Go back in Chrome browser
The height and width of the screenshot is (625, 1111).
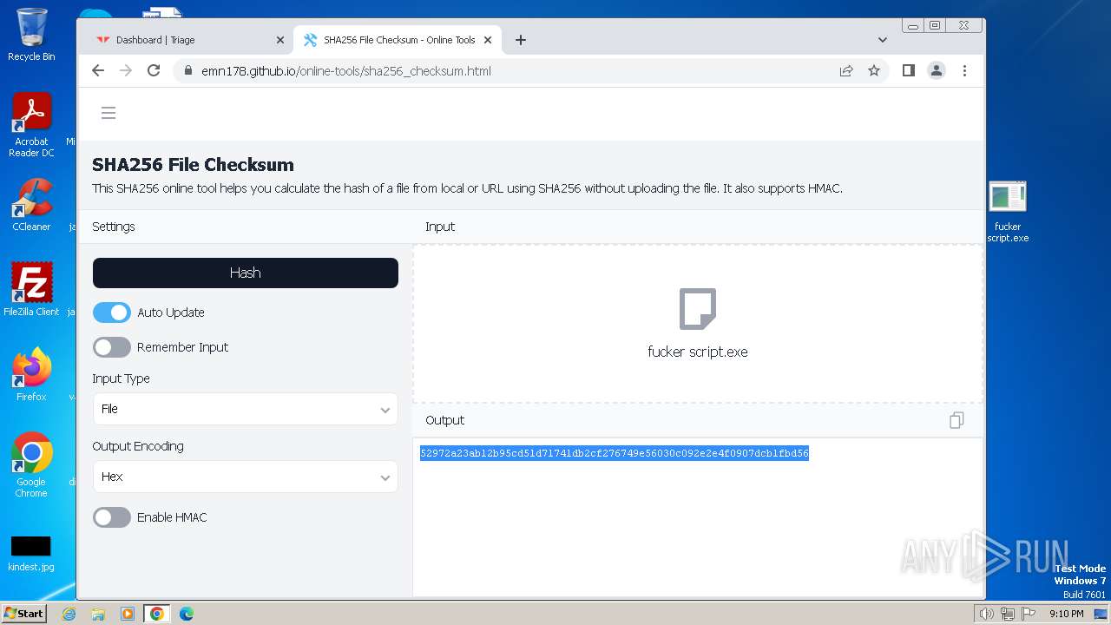pos(98,71)
